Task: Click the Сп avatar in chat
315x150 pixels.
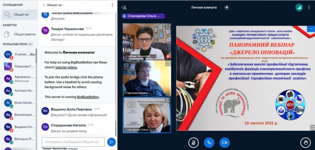Action: click(45, 127)
